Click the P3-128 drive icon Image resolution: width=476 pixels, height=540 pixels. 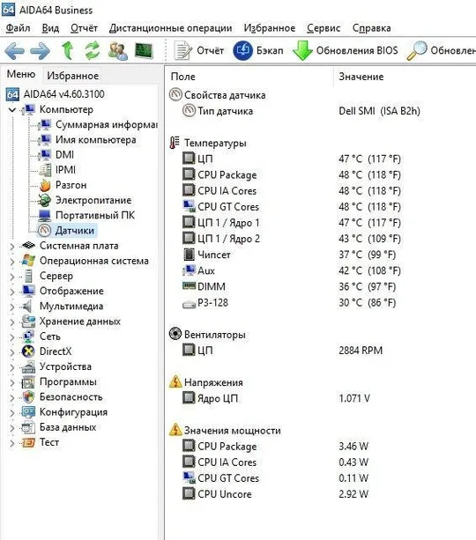(189, 304)
